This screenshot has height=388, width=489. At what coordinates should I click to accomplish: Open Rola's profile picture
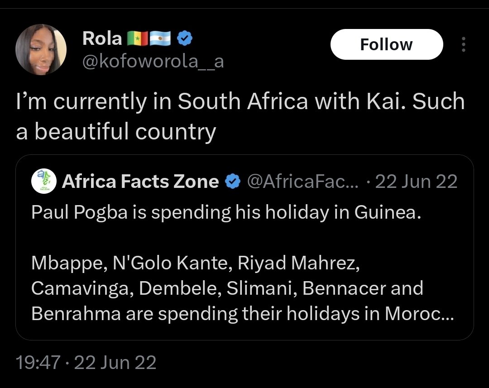(x=41, y=50)
